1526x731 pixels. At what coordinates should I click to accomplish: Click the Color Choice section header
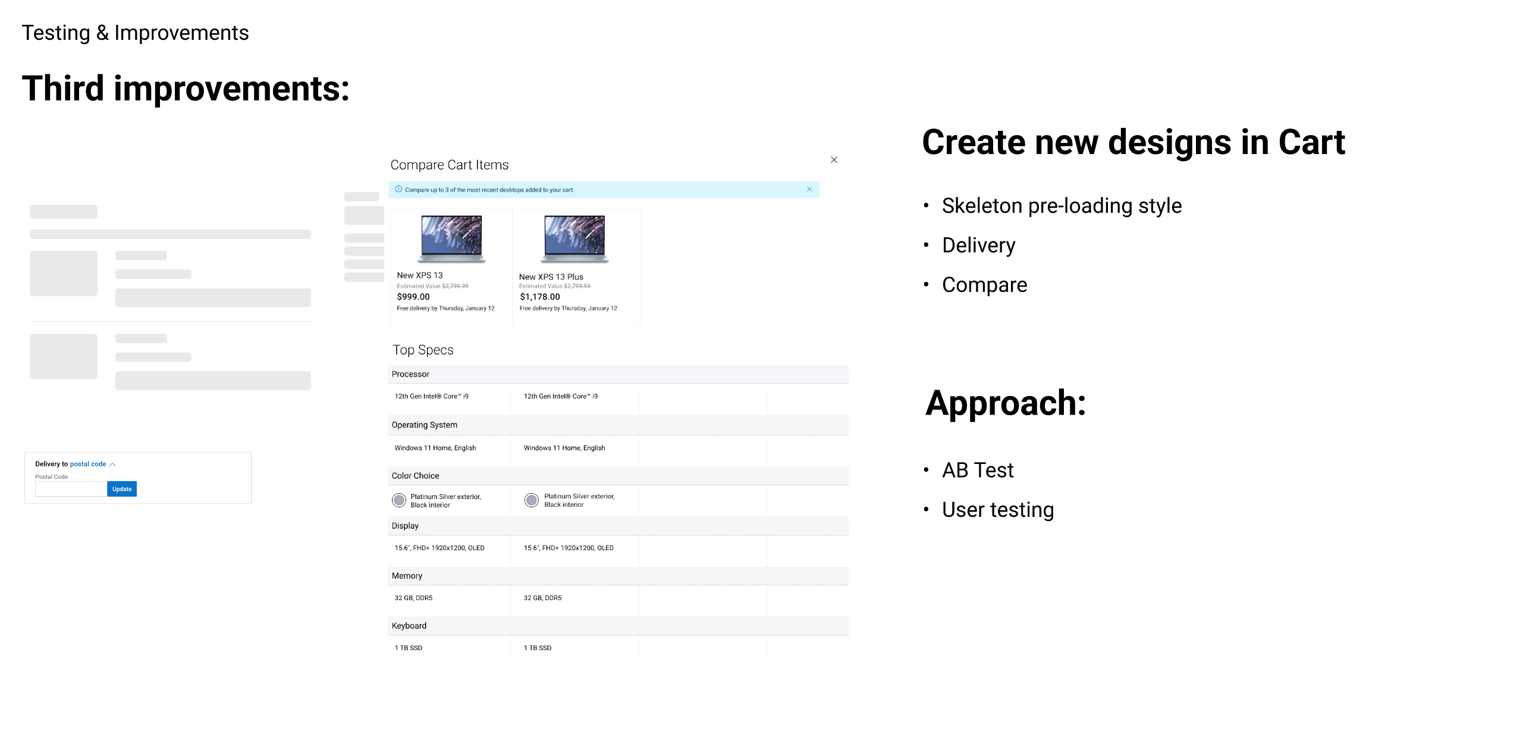click(x=415, y=476)
